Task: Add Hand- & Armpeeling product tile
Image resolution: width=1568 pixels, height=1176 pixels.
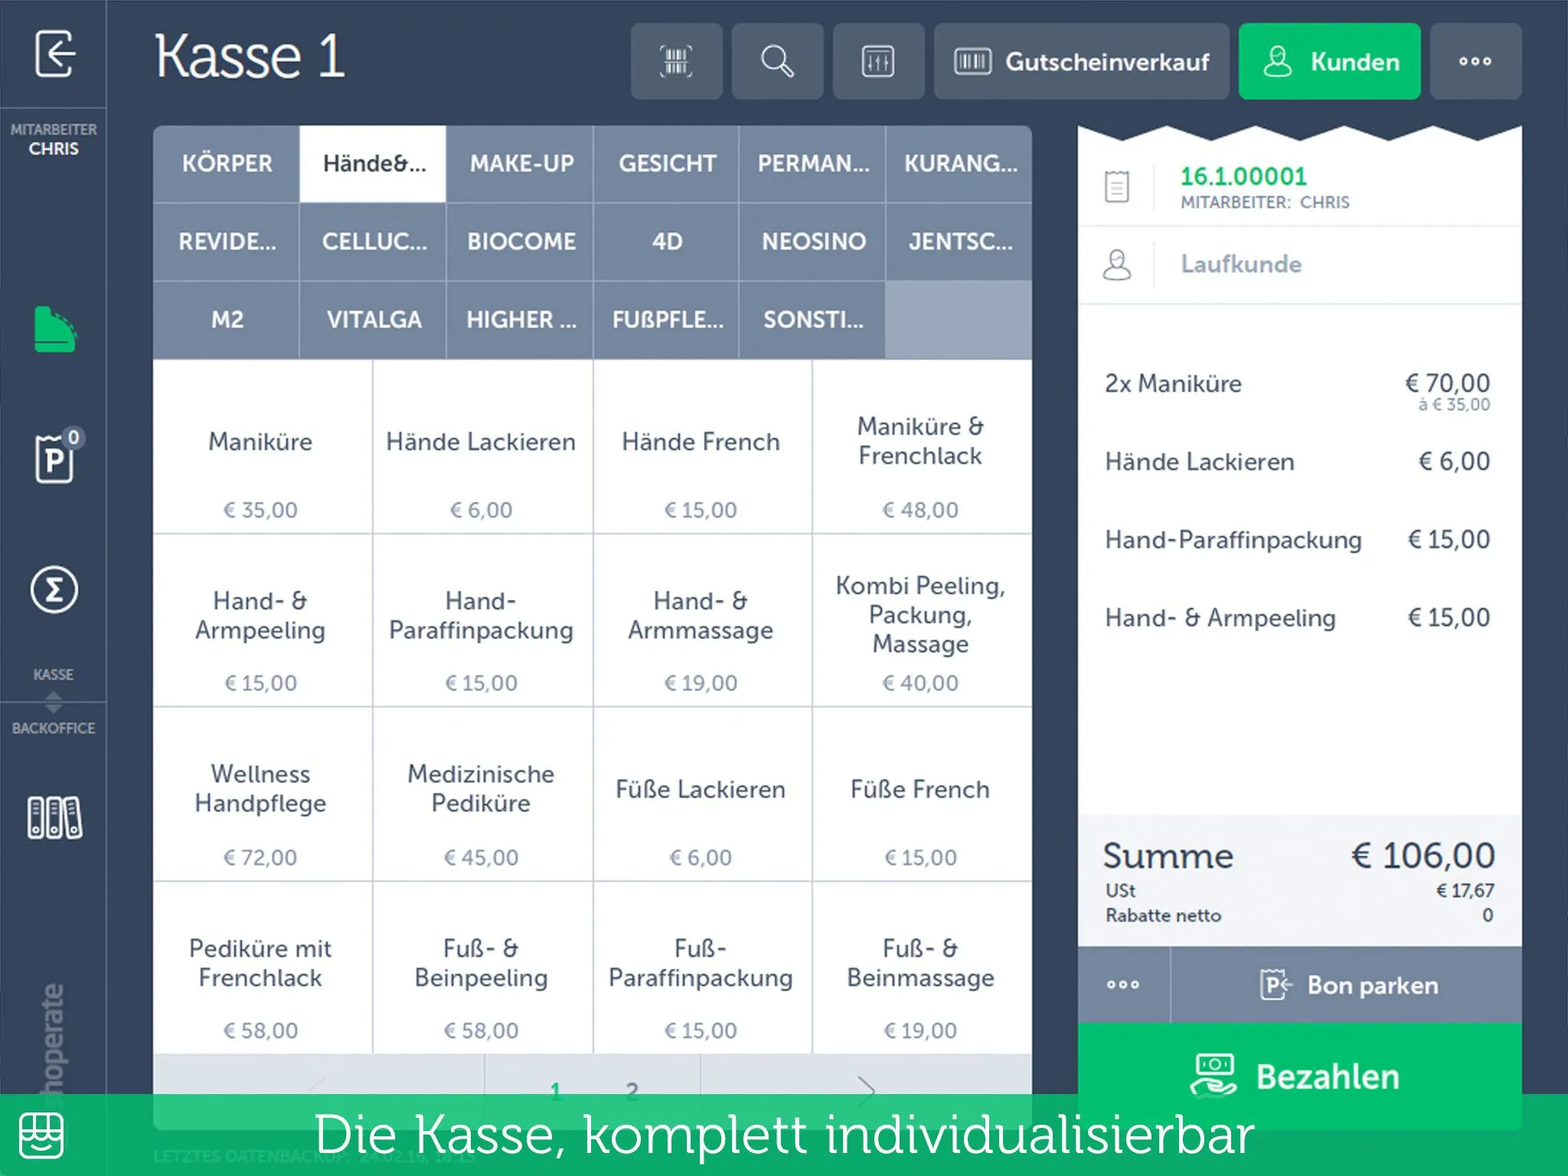Action: (263, 620)
